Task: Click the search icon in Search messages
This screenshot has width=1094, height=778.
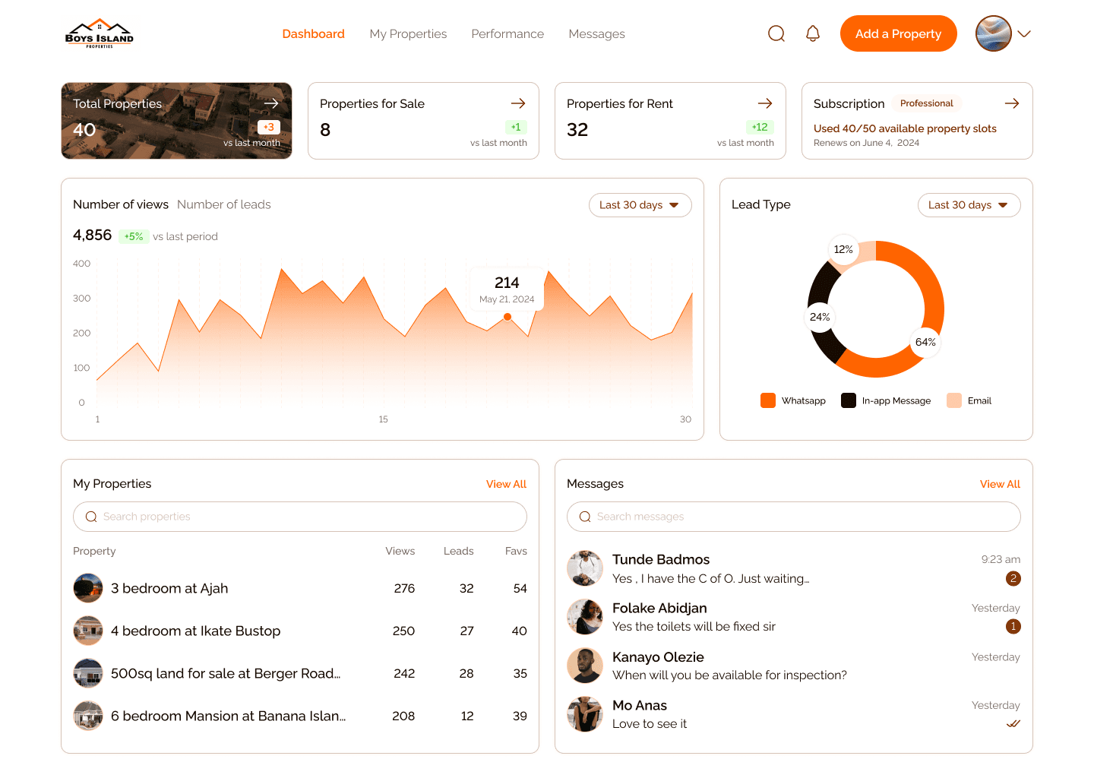Action: point(585,517)
